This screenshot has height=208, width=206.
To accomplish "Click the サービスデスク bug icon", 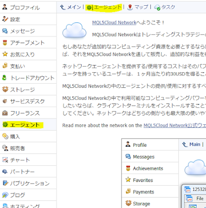I will 5,101.
